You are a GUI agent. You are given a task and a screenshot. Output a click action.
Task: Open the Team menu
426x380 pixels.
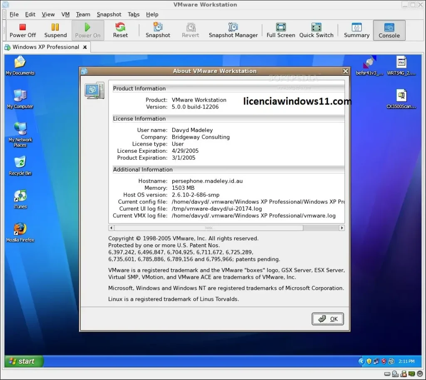tap(83, 15)
